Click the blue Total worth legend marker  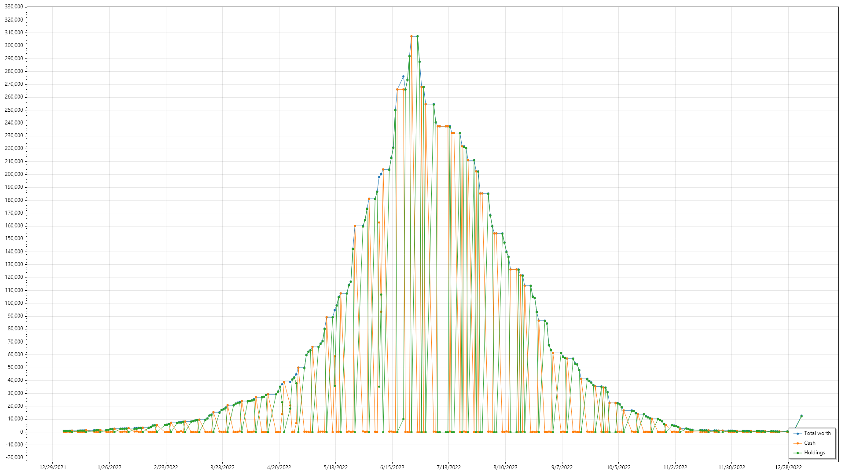pyautogui.click(x=797, y=434)
